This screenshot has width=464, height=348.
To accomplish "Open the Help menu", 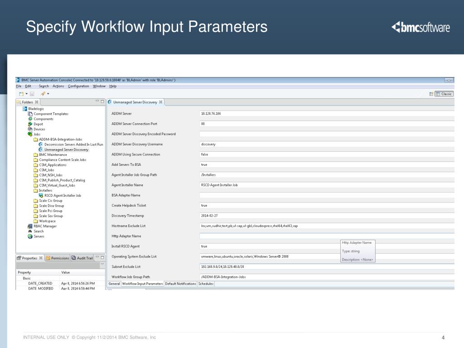I will point(113,86).
